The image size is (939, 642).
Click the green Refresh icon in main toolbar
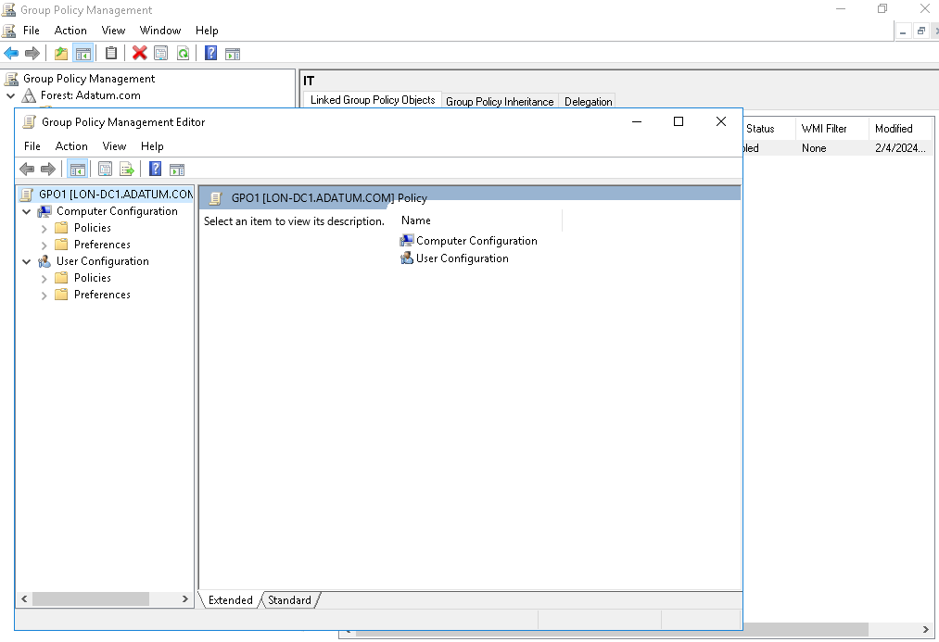point(184,53)
